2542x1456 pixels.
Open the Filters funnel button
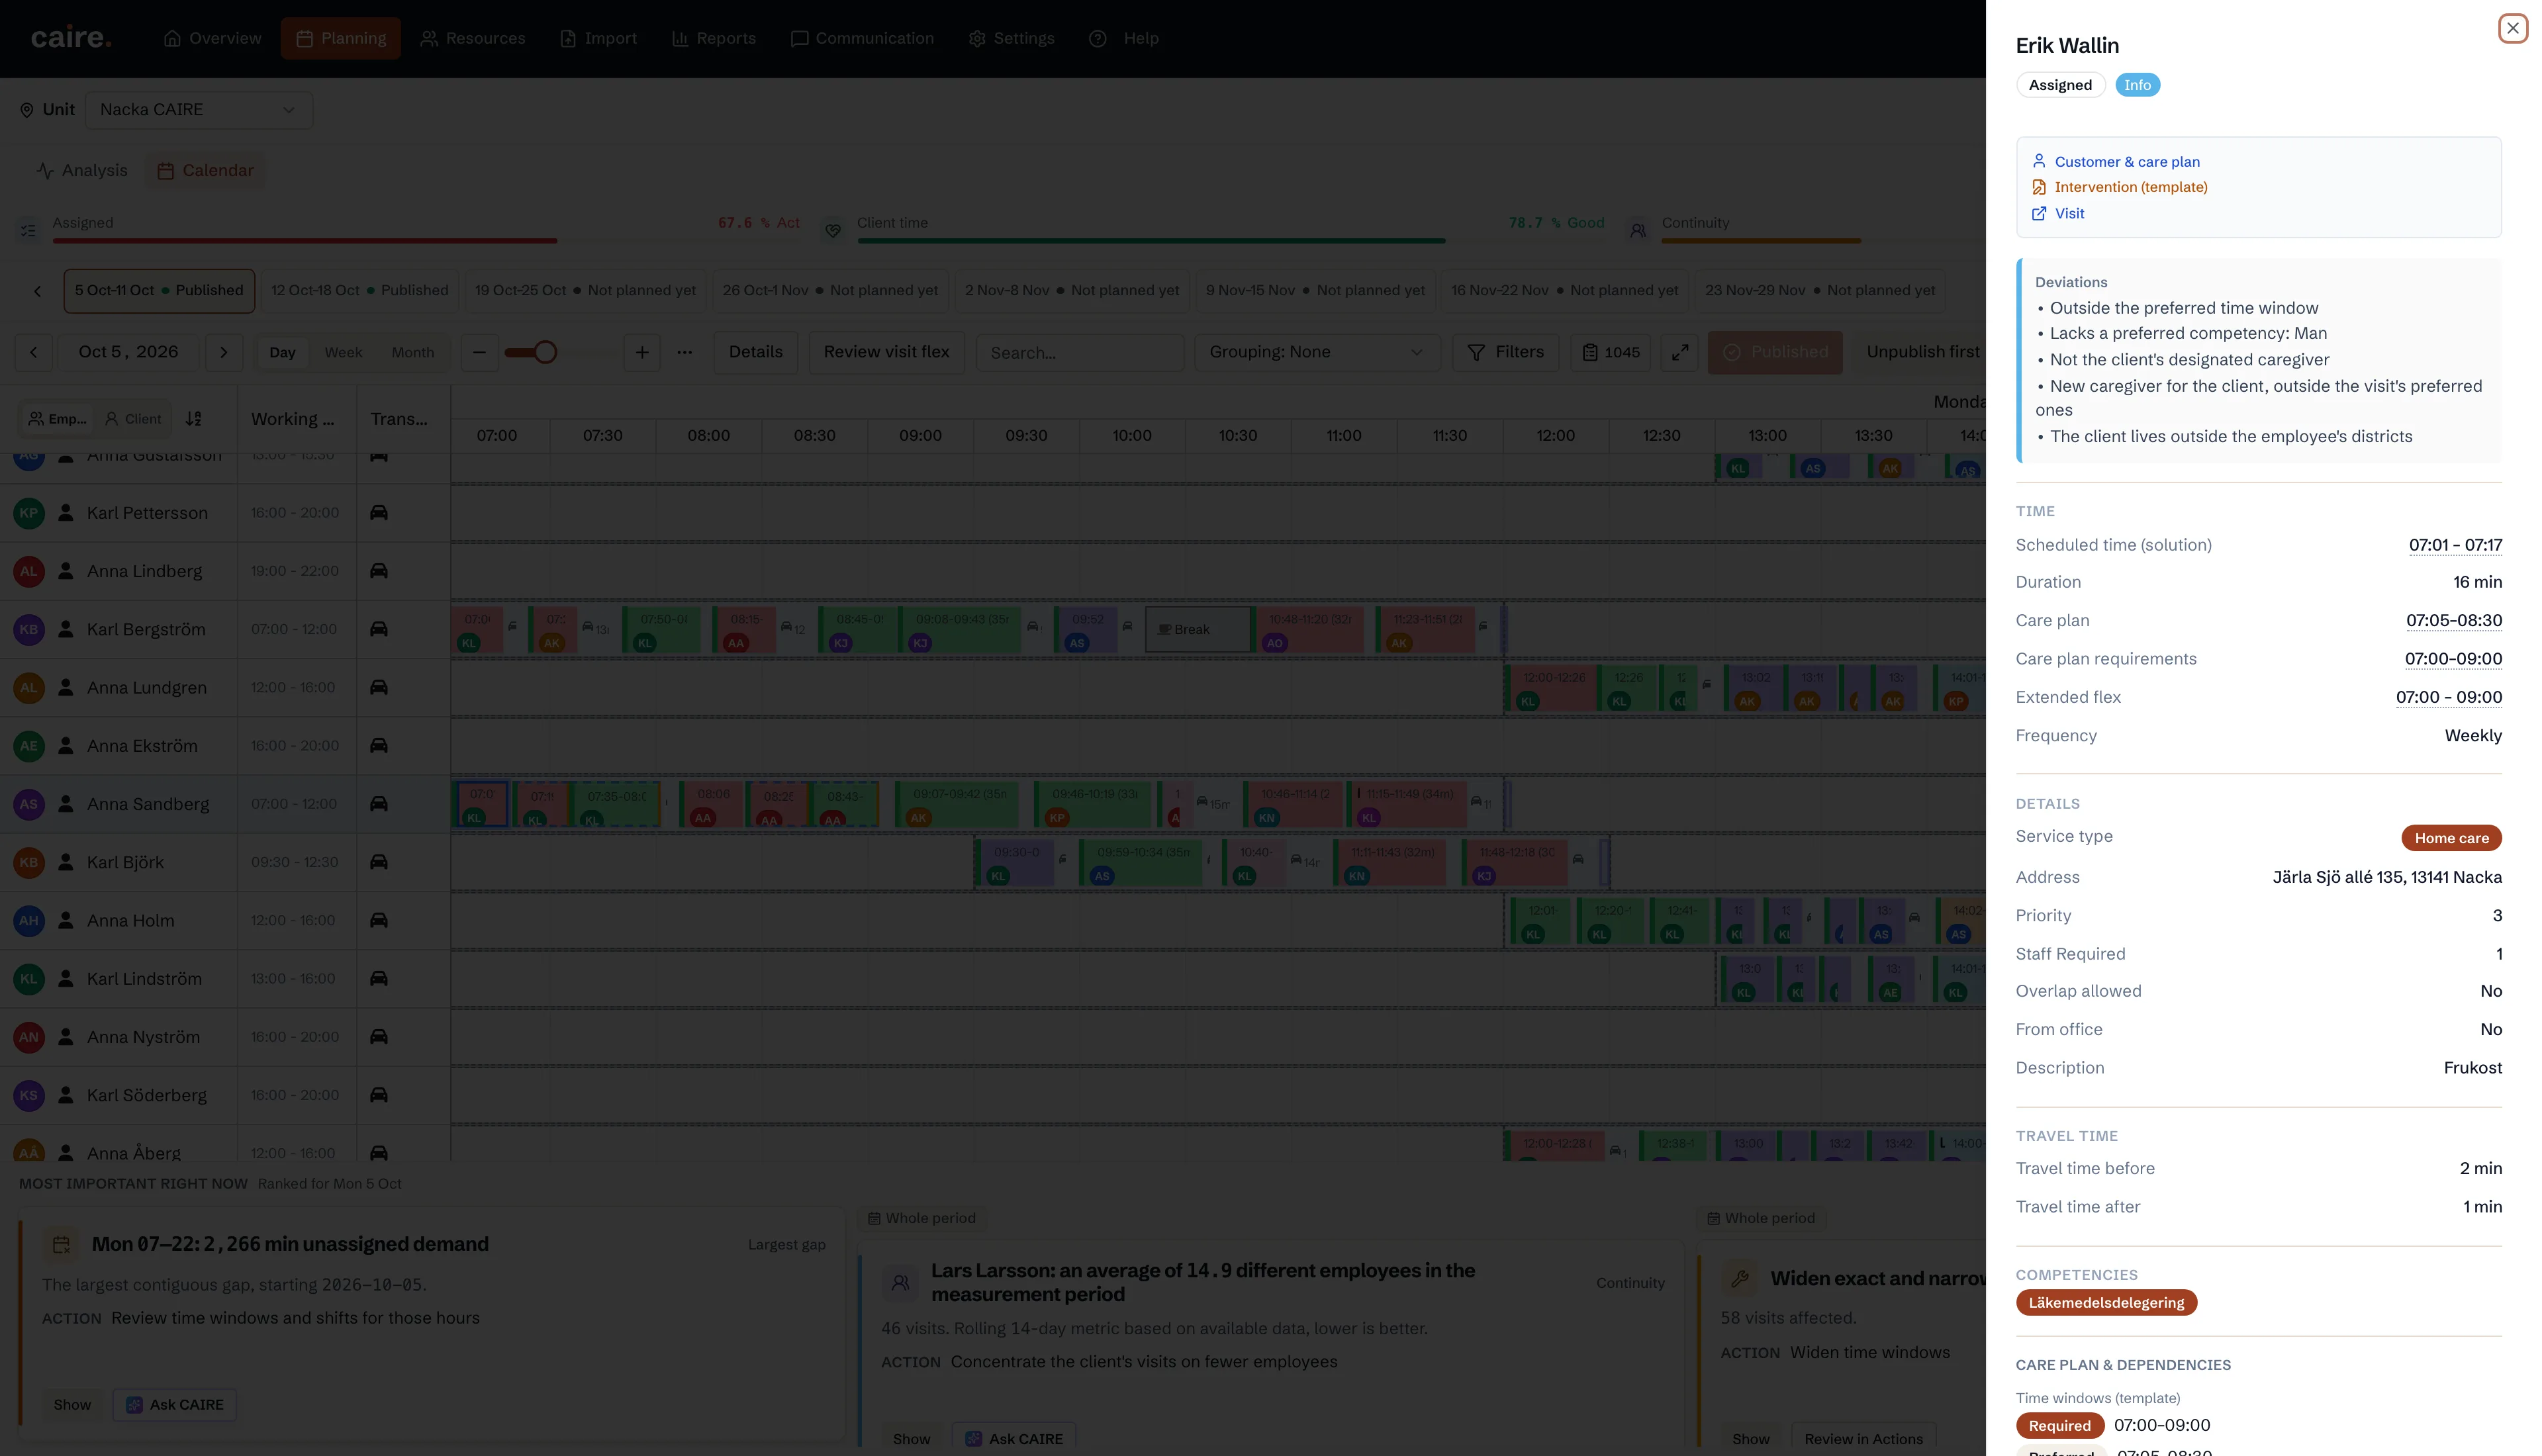click(x=1505, y=352)
